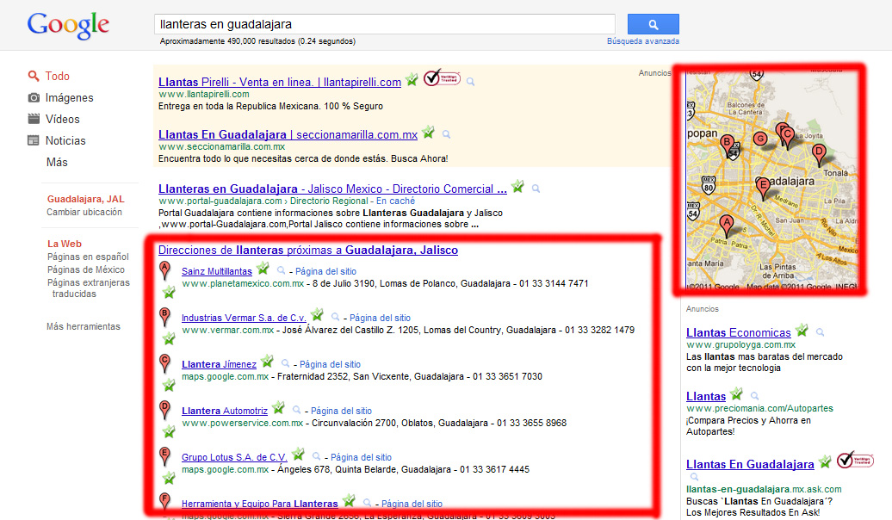Click preview magnifier next to Llantera Jímenez
892x520 pixels.
coord(286,363)
